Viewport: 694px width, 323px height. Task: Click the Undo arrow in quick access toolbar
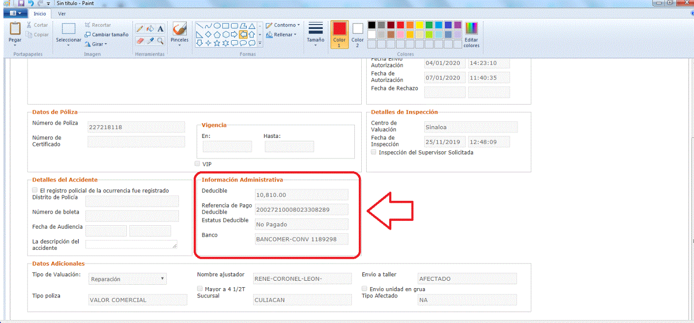[30, 3]
